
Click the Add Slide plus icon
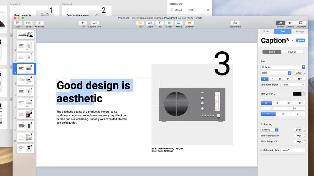point(40,23)
